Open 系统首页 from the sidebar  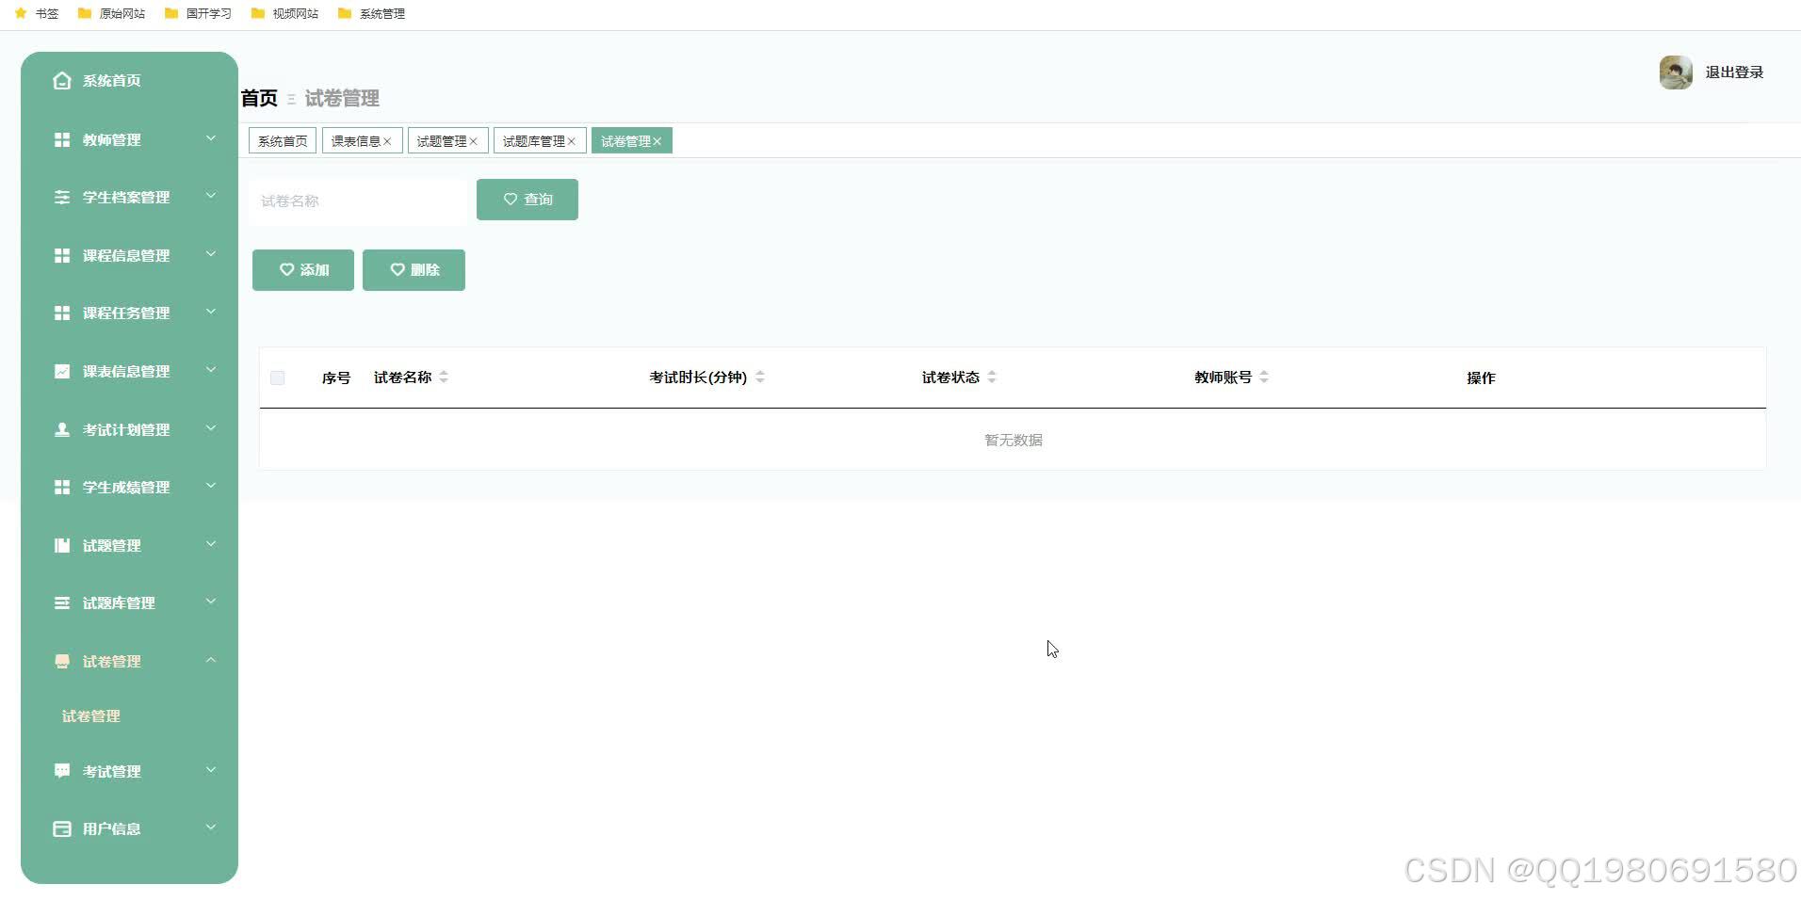click(112, 81)
